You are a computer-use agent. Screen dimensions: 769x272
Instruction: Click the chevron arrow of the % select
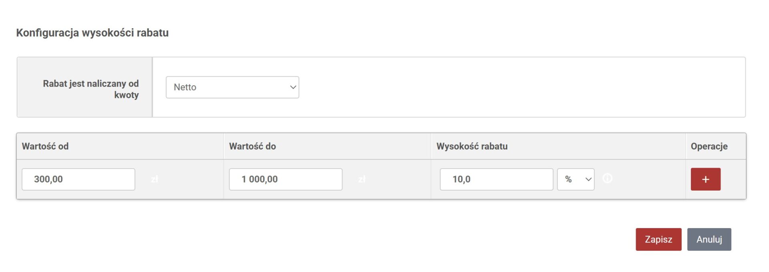click(588, 179)
